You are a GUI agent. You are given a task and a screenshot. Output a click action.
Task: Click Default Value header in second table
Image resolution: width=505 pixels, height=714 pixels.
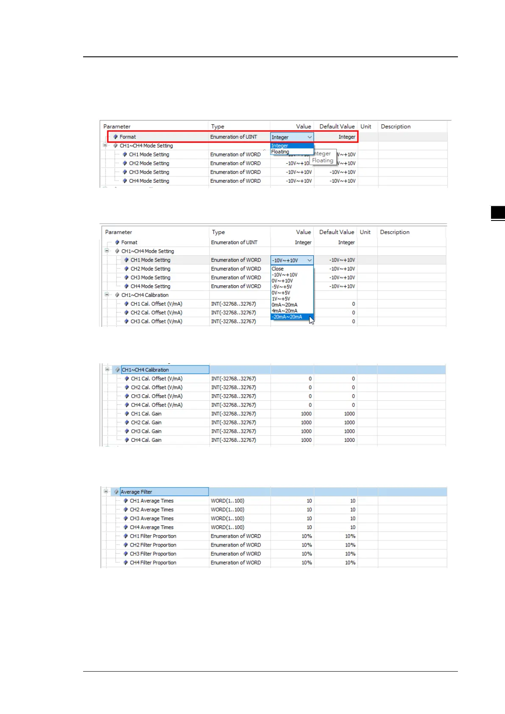pos(337,232)
